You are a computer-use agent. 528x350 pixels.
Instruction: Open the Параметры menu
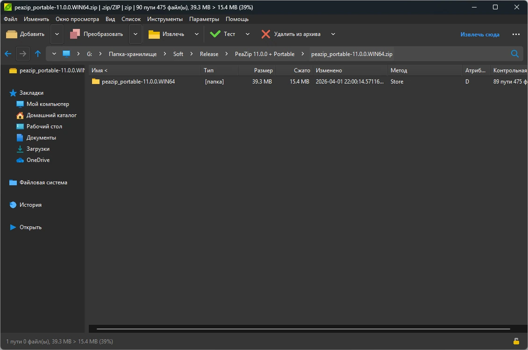(x=204, y=19)
